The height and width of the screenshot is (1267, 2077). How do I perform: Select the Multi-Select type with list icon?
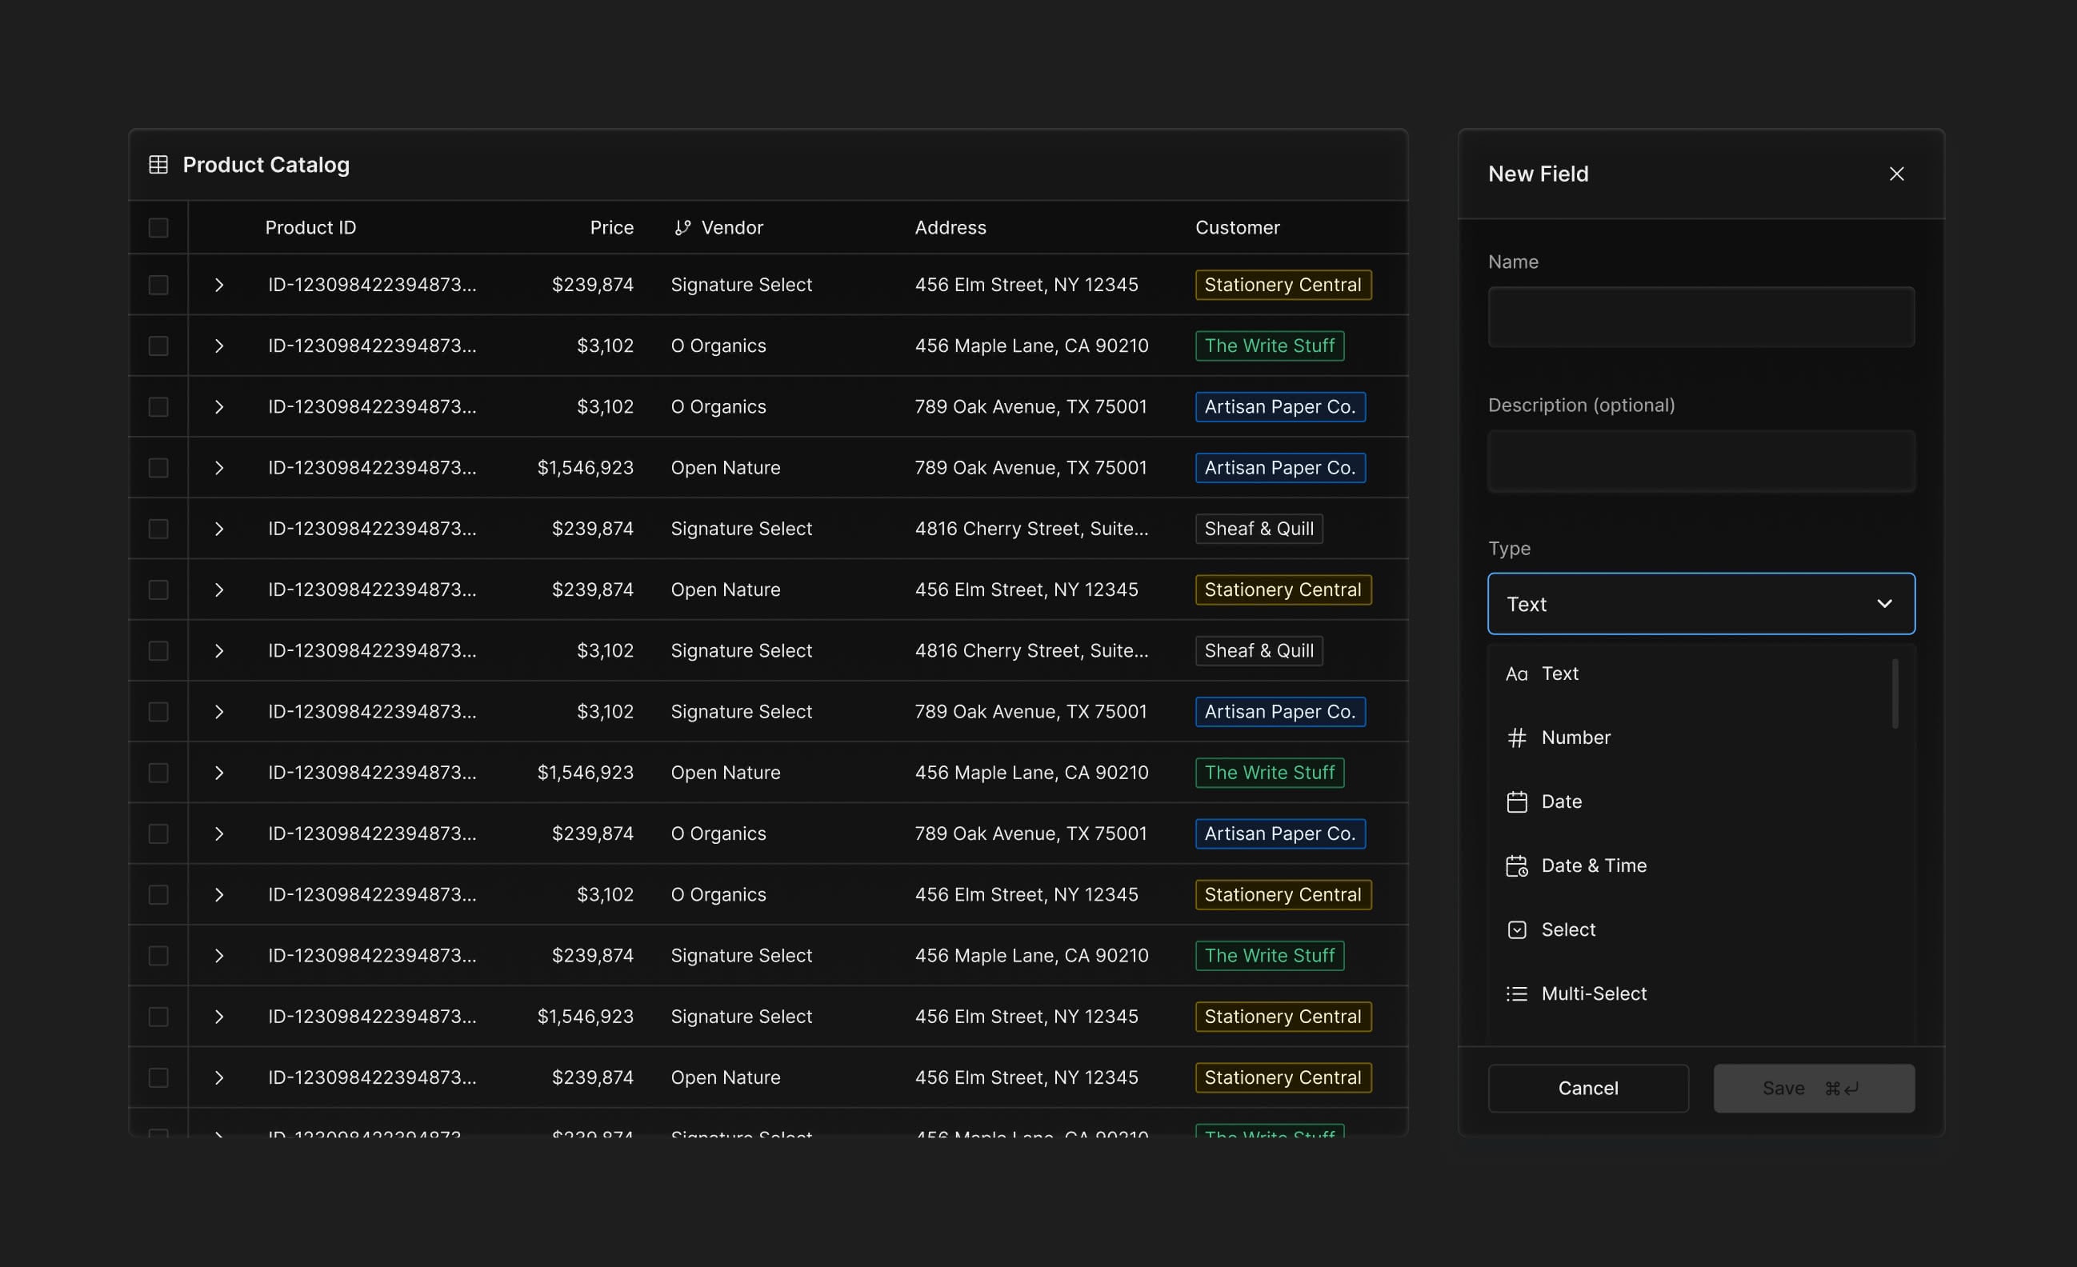[1593, 993]
